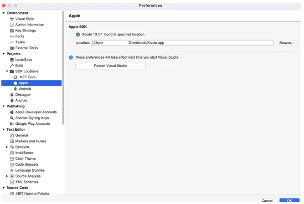Click the Color Theme icon

point(12,159)
